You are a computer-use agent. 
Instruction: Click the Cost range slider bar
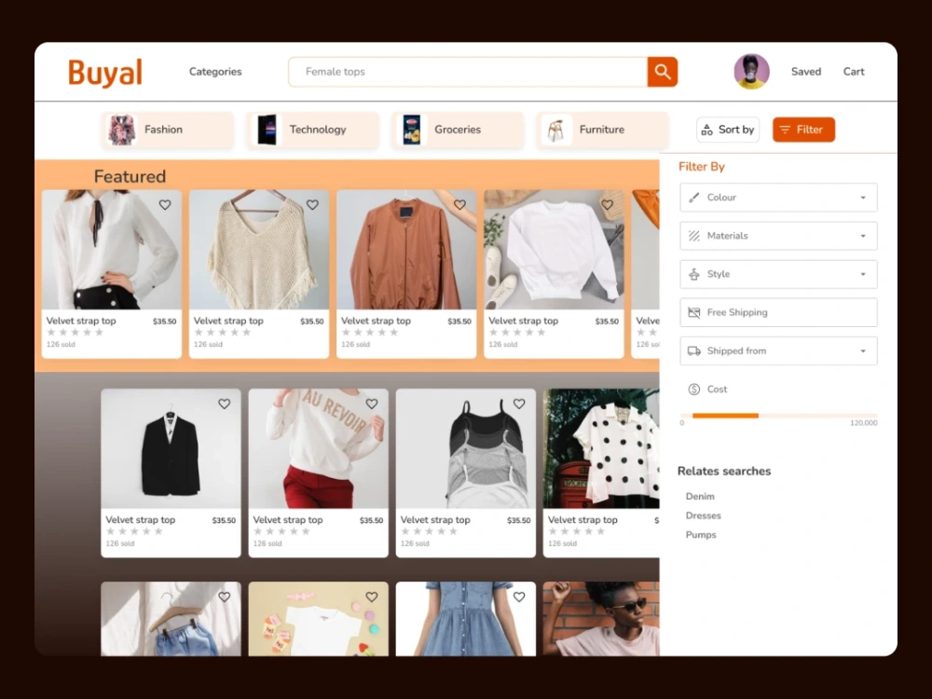pyautogui.click(x=778, y=416)
